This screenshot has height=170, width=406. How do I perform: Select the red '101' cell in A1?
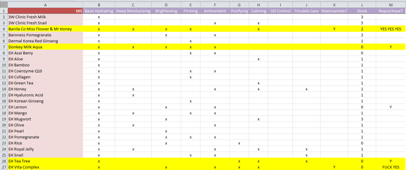(45, 11)
